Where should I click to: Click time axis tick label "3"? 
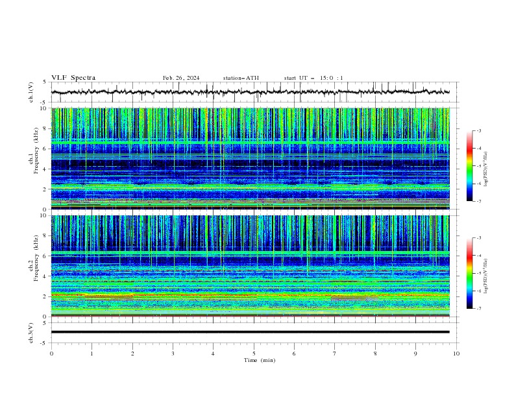click(x=173, y=354)
